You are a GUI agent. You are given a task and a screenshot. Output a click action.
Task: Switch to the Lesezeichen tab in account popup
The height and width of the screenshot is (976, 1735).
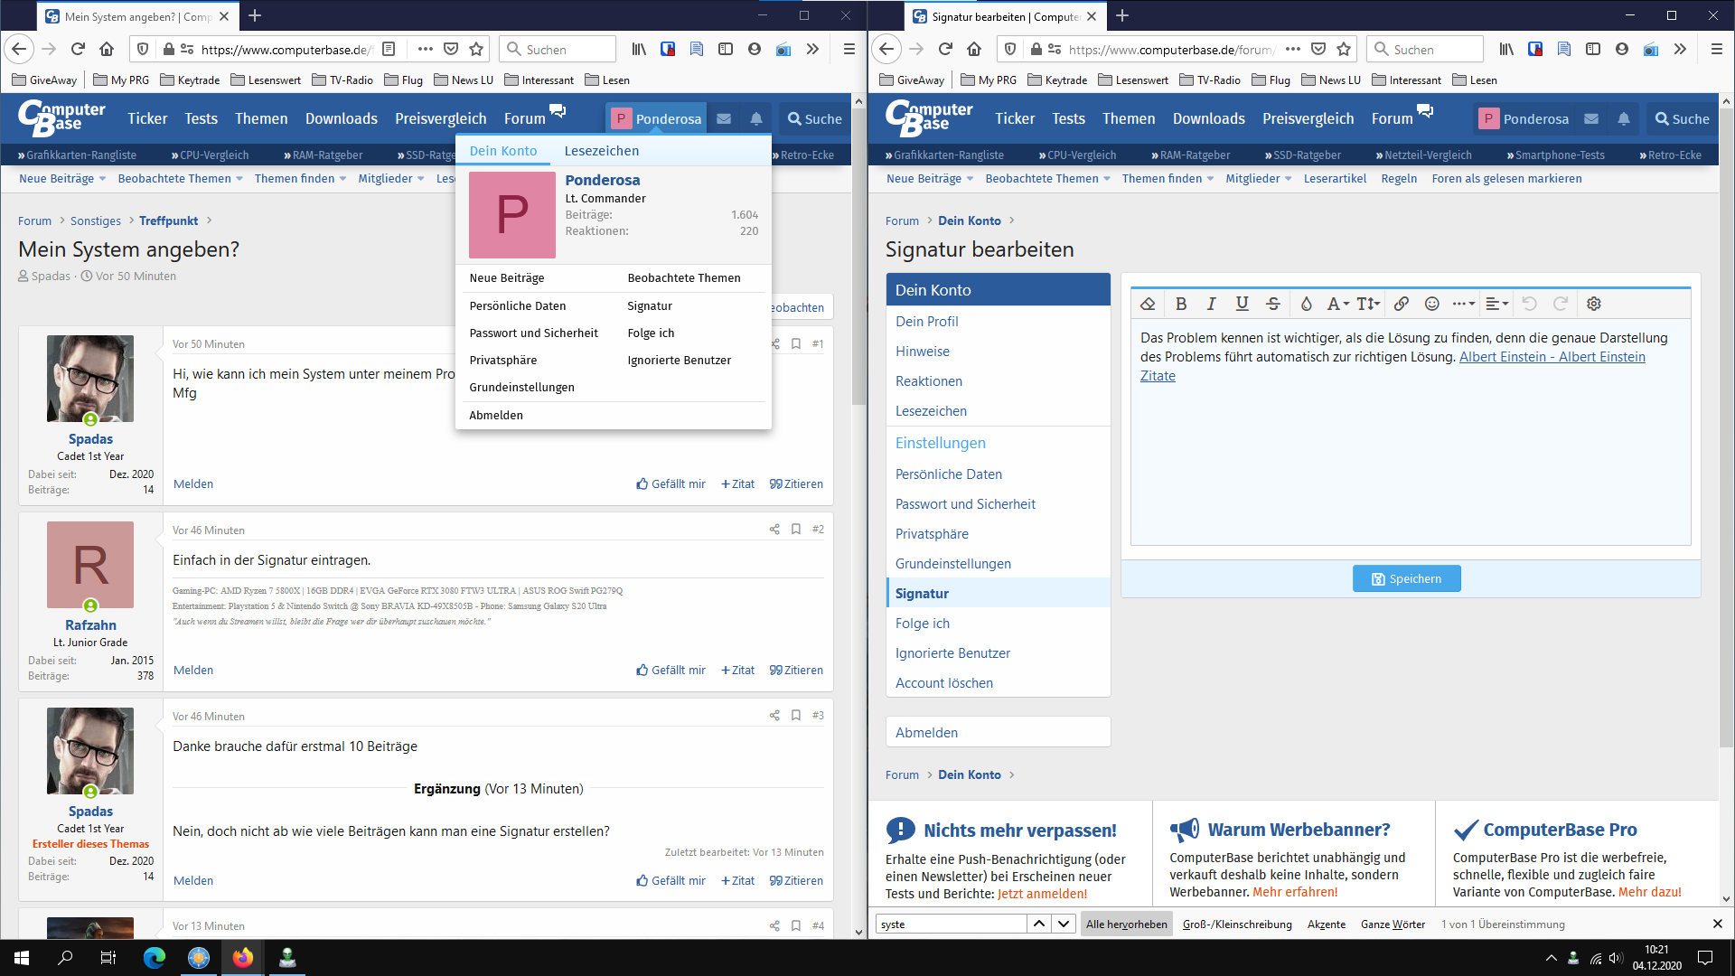tap(601, 151)
